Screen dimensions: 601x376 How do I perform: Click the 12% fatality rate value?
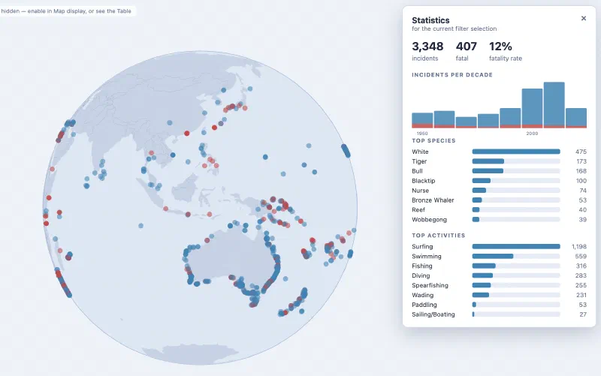coord(500,47)
